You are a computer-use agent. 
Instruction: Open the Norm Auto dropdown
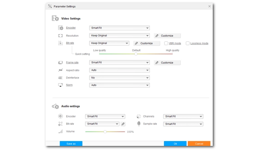pos(120,85)
